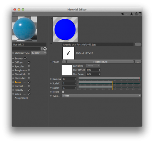Screen dimensions: 154x143
Task: Click the empty layer field under name
Action: (x=26, y=49)
